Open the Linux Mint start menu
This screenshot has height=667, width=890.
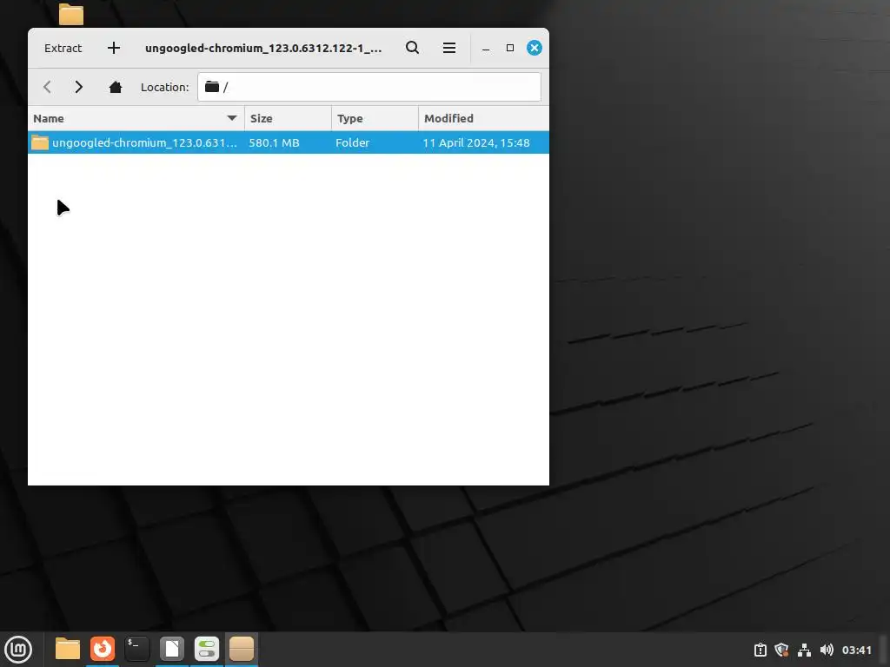point(18,650)
